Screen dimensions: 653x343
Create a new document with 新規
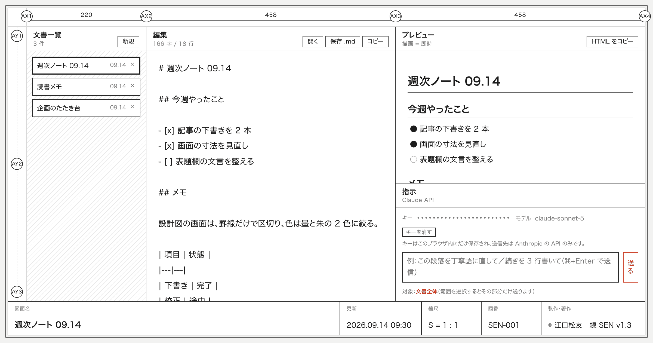pos(128,42)
